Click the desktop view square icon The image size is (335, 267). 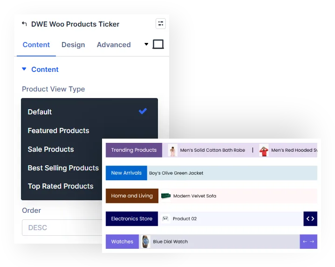click(x=158, y=44)
